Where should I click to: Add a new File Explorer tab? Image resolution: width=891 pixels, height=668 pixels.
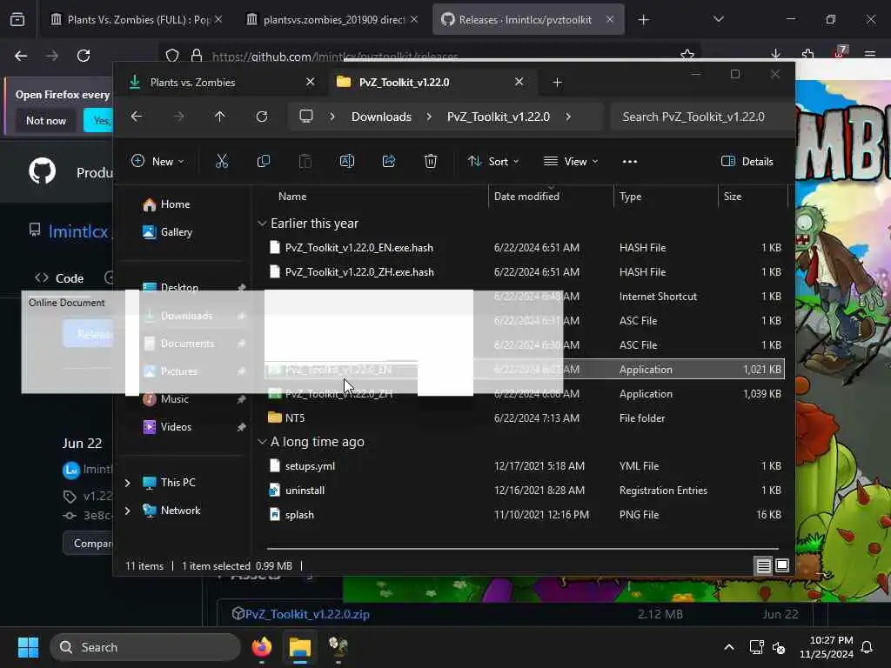[x=558, y=83]
